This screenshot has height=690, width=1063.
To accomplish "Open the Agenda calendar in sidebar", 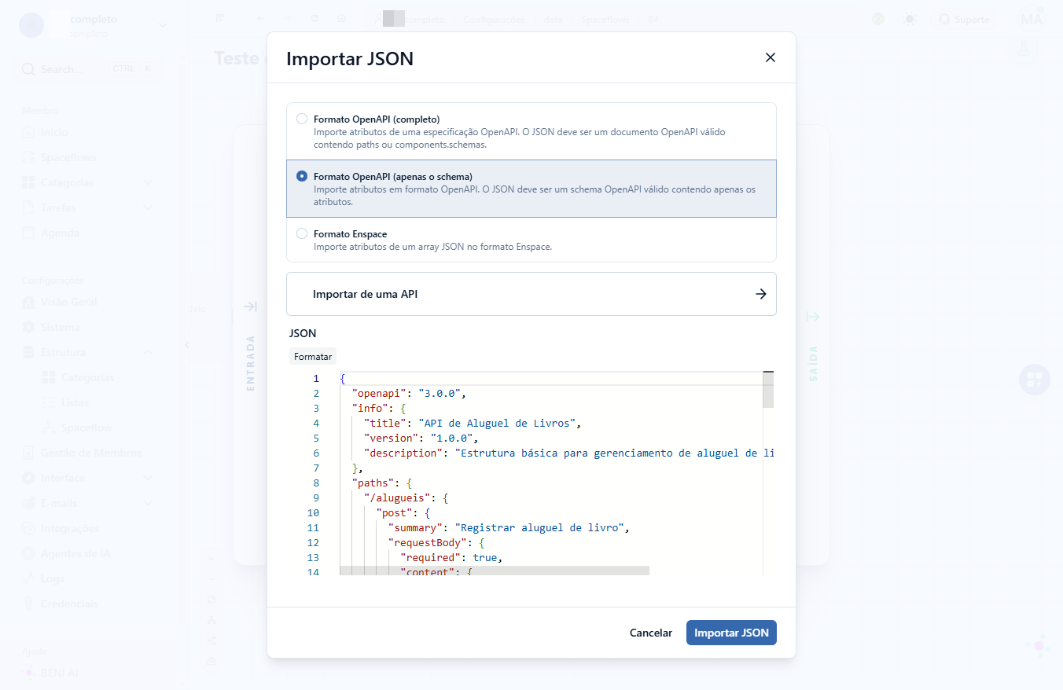I will (60, 233).
